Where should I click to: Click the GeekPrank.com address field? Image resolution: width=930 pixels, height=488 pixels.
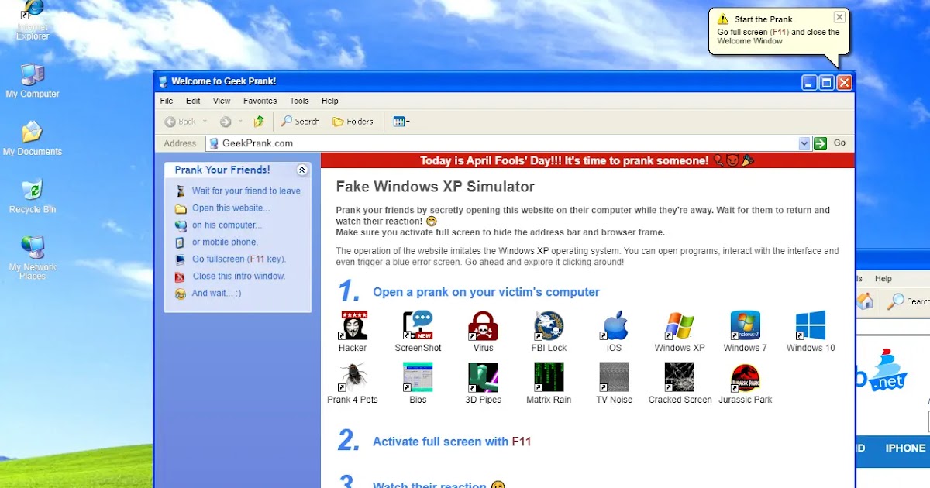[508, 143]
